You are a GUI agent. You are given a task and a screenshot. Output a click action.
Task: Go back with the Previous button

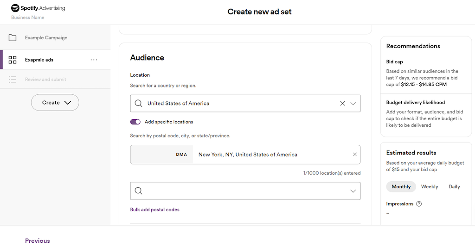[x=38, y=241]
